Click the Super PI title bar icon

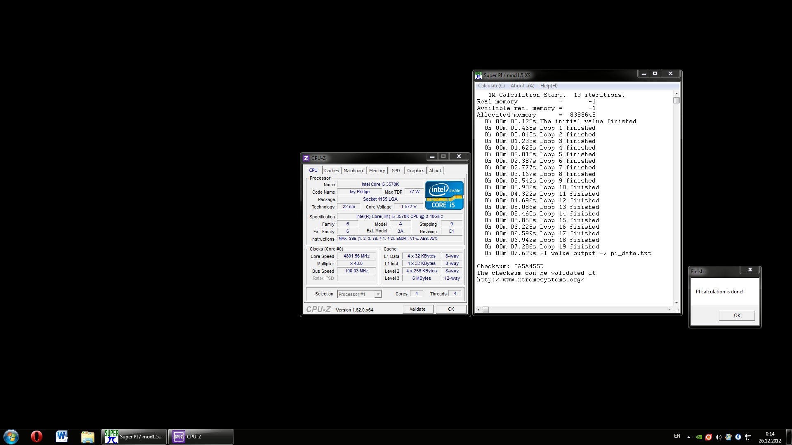click(478, 75)
